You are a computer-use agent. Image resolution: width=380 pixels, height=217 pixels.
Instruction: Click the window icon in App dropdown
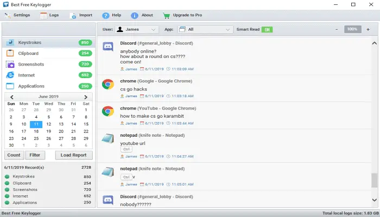click(x=182, y=29)
